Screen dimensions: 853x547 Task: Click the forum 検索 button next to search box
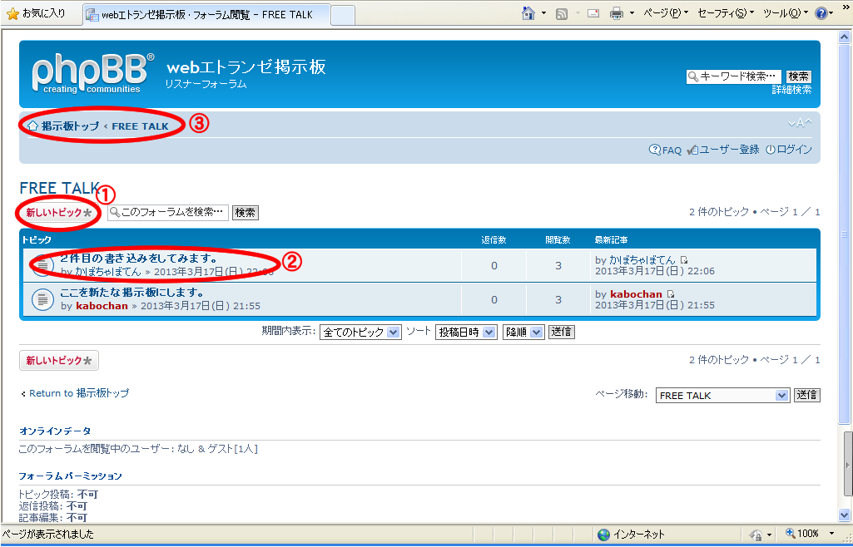[x=245, y=212]
